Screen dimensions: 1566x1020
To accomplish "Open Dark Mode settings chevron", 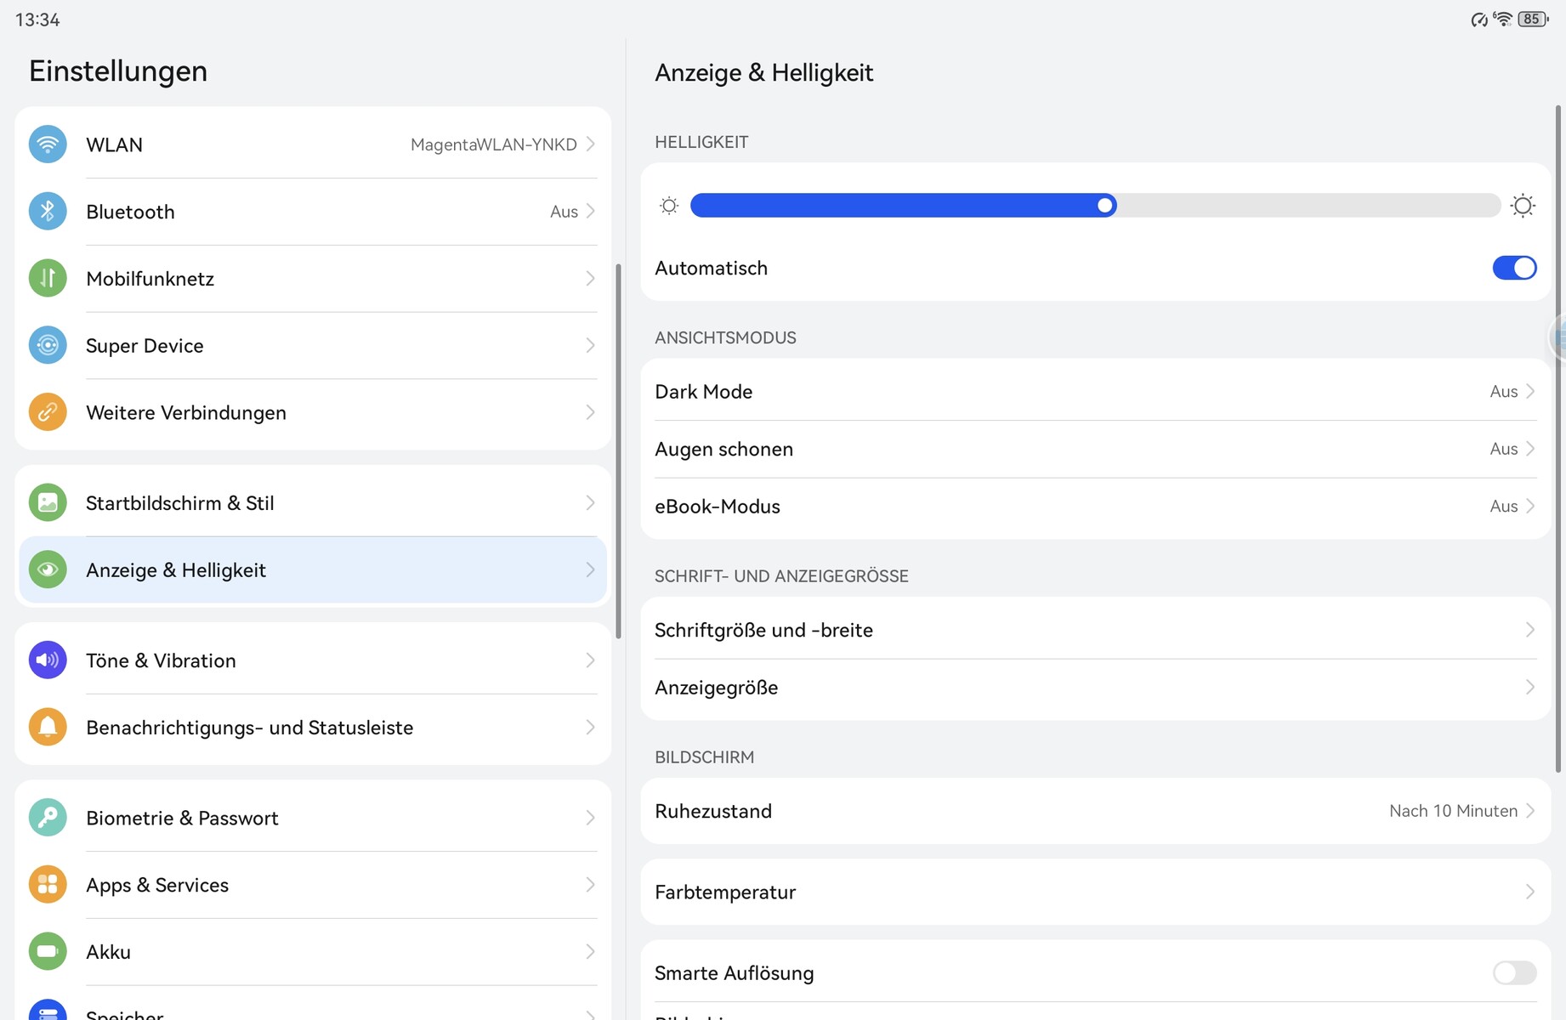I will click(x=1529, y=392).
